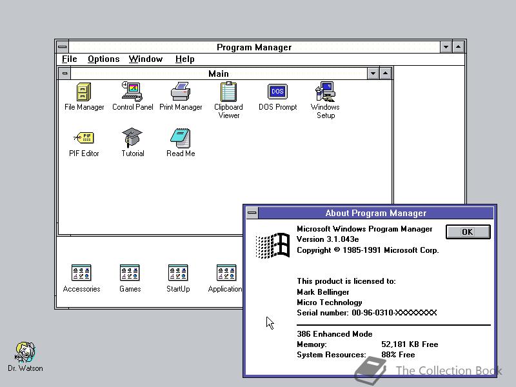Open the Options menu
Image resolution: width=516 pixels, height=387 pixels.
[103, 59]
